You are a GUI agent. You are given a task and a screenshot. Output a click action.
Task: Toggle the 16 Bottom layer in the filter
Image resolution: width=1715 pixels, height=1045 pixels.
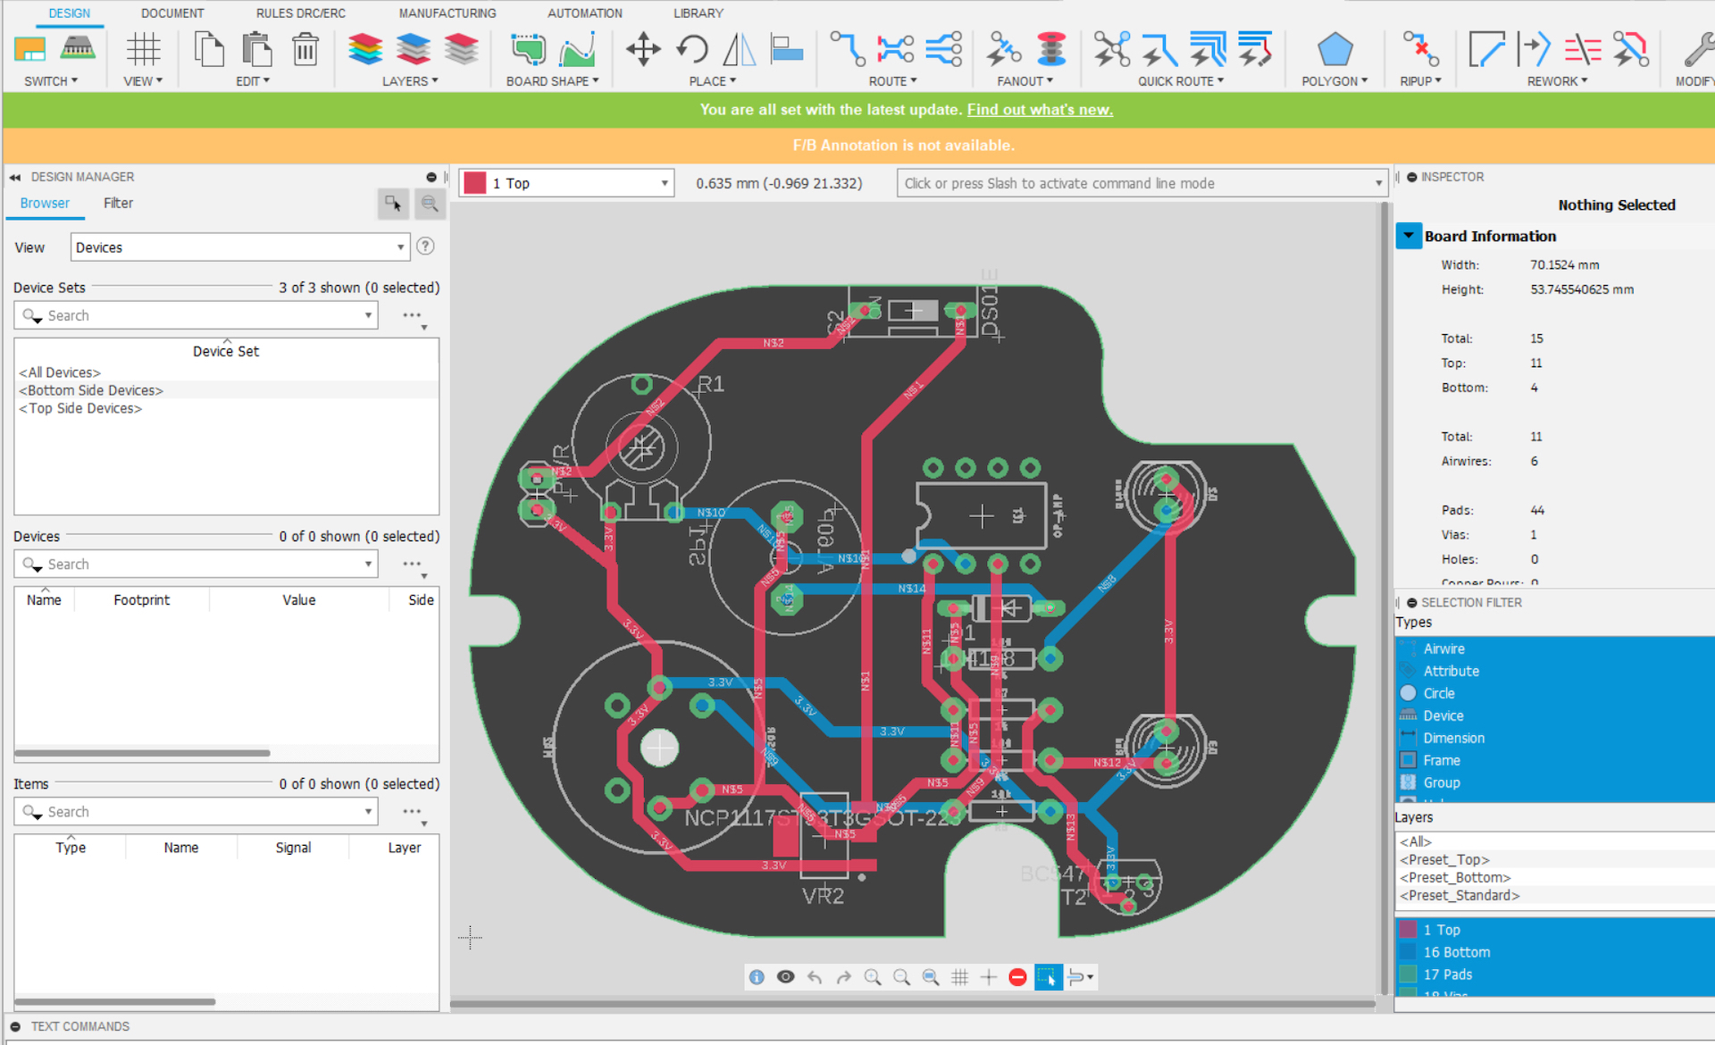click(1456, 952)
